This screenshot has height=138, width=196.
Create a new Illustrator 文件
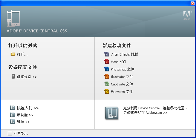[122, 77]
